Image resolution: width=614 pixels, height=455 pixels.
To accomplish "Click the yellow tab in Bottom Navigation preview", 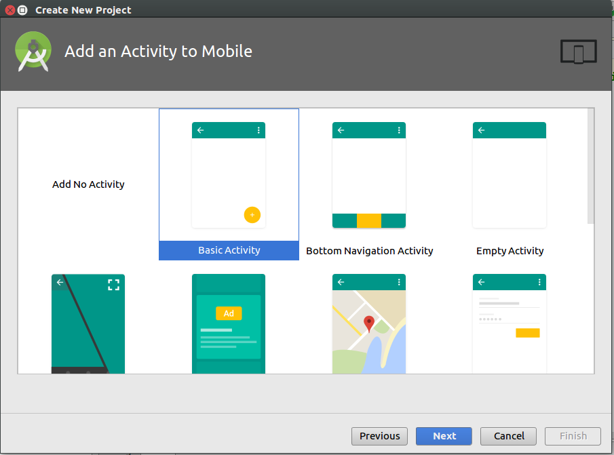I will [369, 220].
